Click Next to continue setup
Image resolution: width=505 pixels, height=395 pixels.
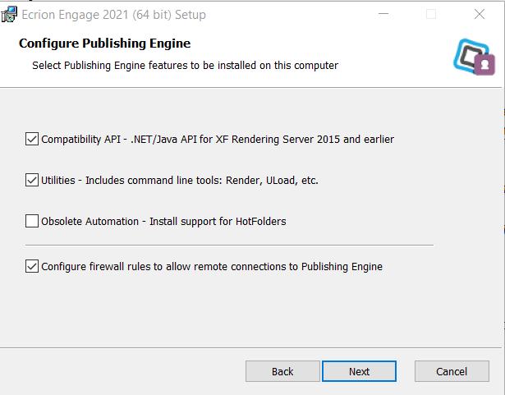coord(359,371)
